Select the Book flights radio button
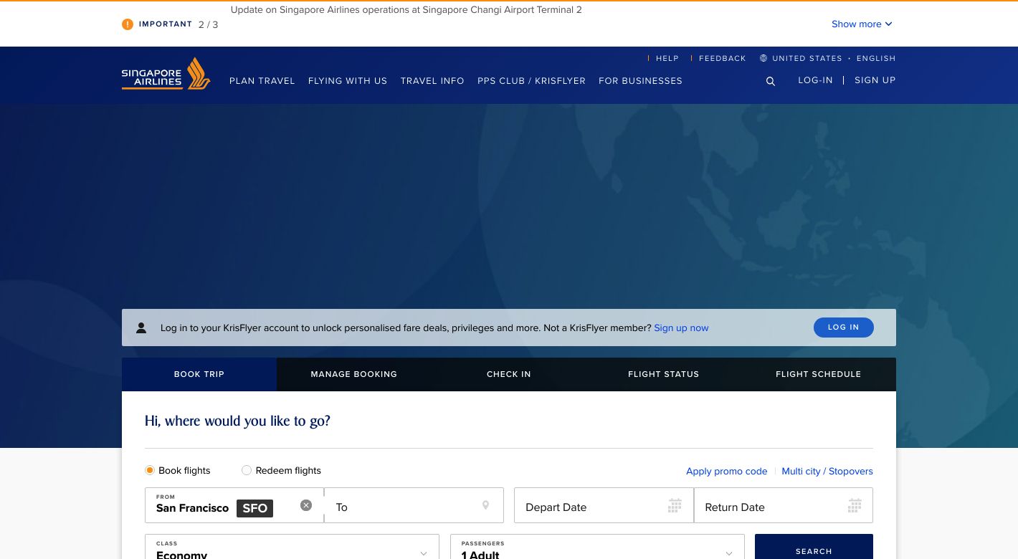Viewport: 1018px width, 559px height. (x=150, y=470)
